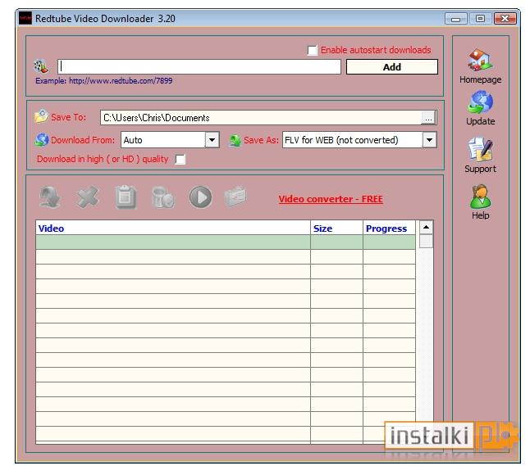Image resolution: width=530 pixels, height=466 pixels.
Task: Open the Support notepad icon
Action: click(480, 149)
